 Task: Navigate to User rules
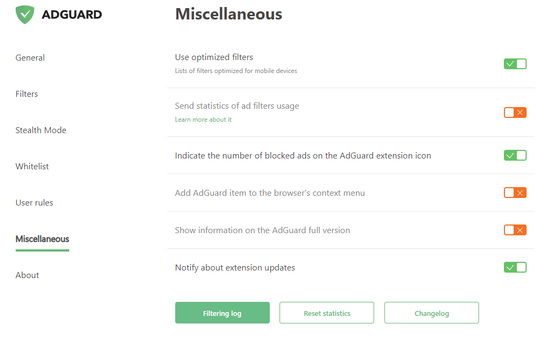pyautogui.click(x=35, y=203)
